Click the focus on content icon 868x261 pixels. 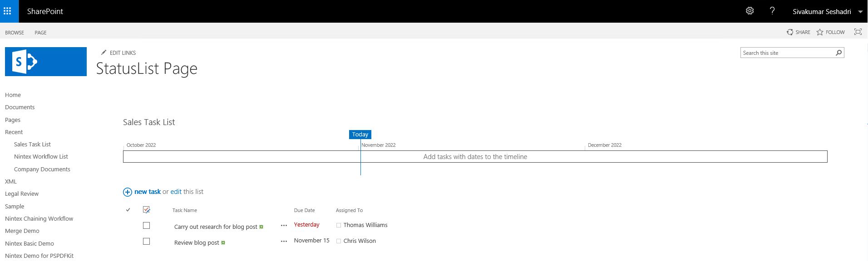858,32
